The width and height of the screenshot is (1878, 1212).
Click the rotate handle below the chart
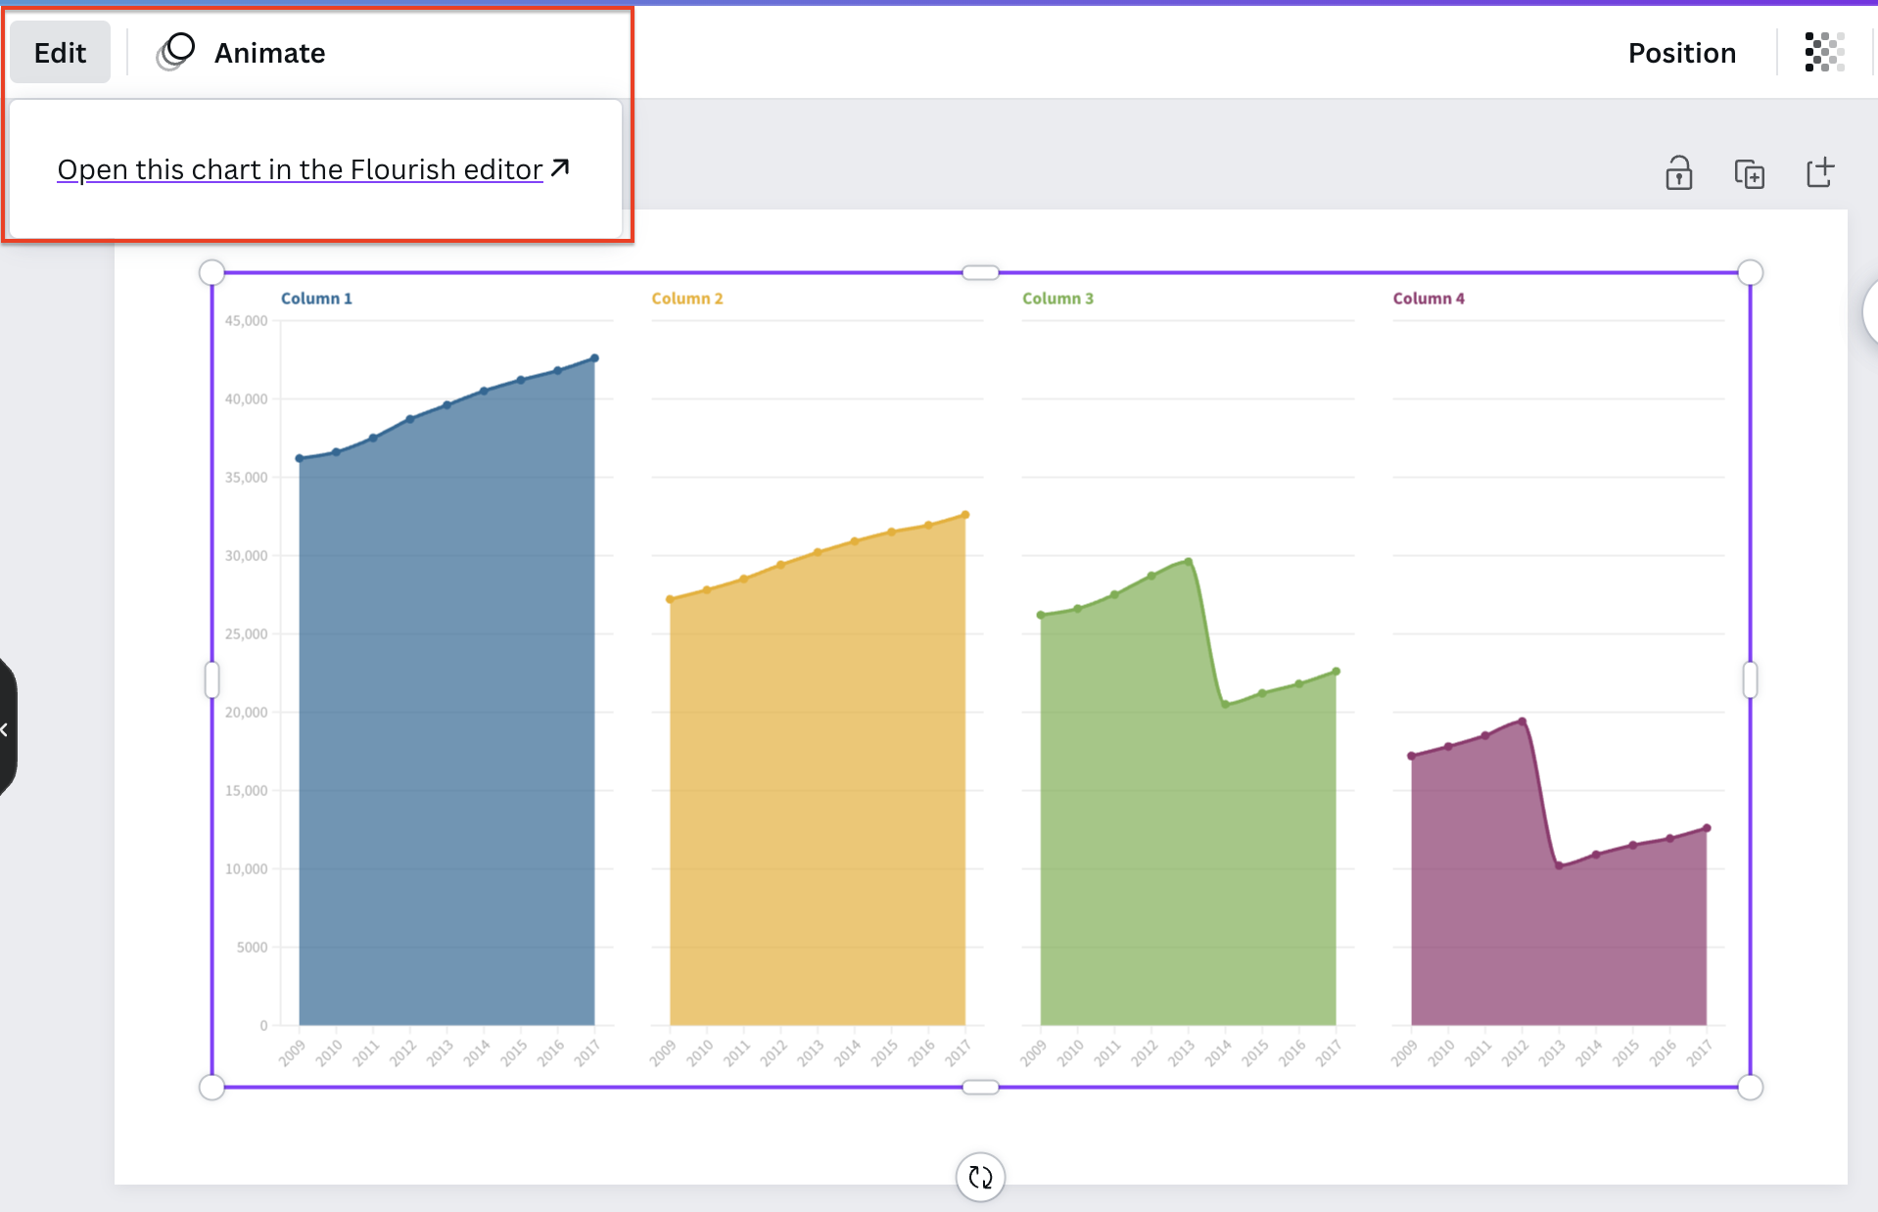click(980, 1177)
